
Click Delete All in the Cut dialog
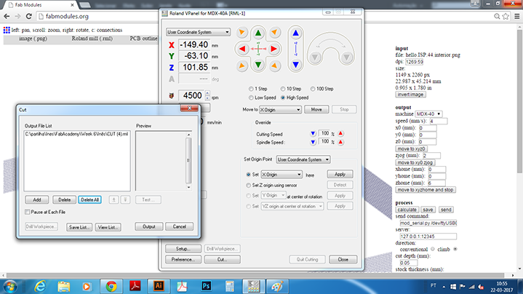click(x=89, y=200)
